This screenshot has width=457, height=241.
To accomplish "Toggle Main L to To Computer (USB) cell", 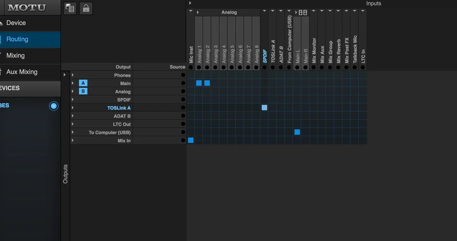I will point(297,132).
